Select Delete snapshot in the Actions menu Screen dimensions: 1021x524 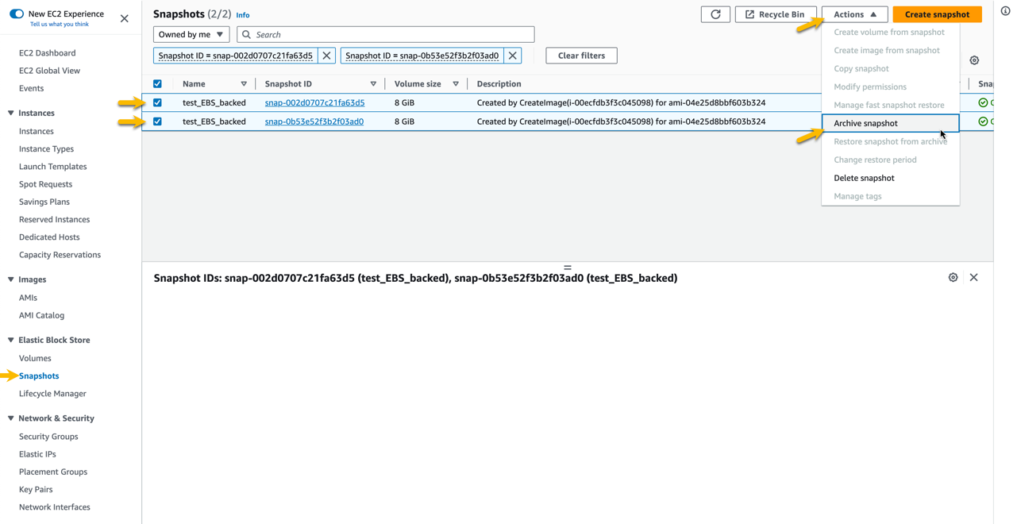pos(865,178)
